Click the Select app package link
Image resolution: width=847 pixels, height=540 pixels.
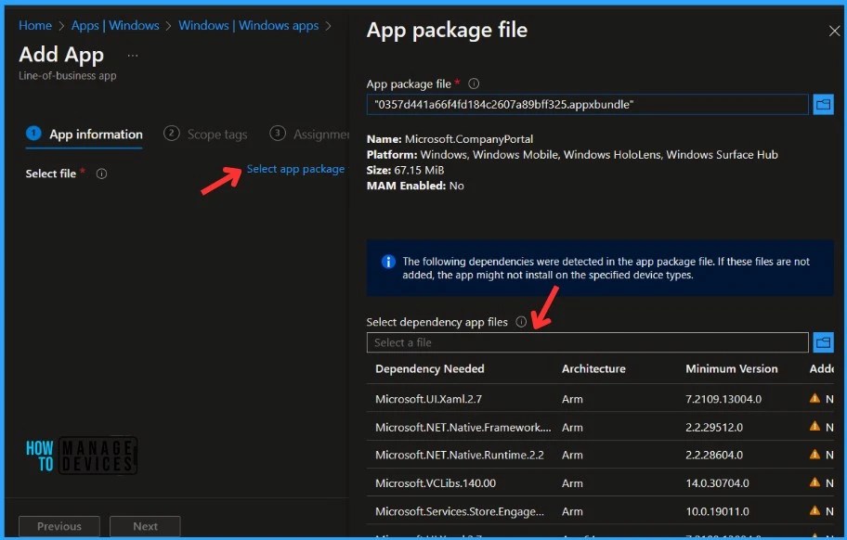tap(295, 169)
